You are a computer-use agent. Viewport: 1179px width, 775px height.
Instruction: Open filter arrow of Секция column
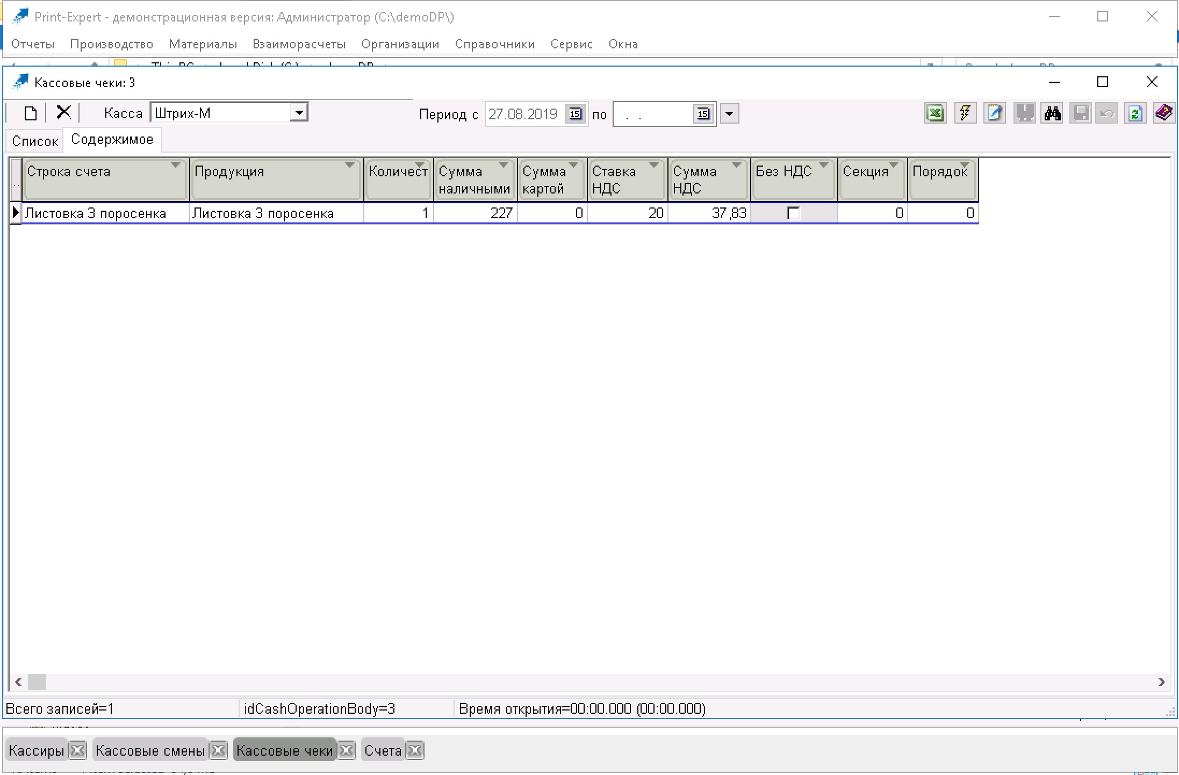click(894, 165)
